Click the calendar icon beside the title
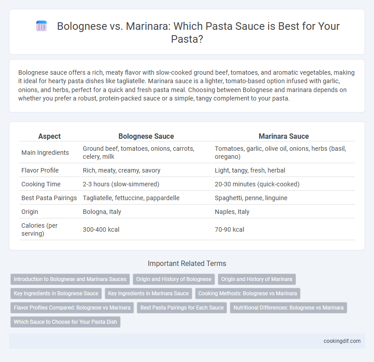Viewport: 374px width, 362px height. [x=41, y=26]
